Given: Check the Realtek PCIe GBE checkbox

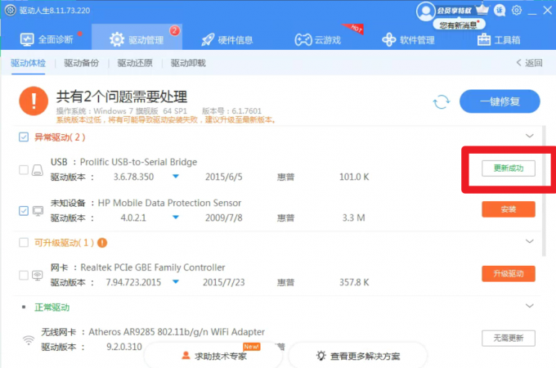Looking at the screenshot, I should (x=24, y=275).
